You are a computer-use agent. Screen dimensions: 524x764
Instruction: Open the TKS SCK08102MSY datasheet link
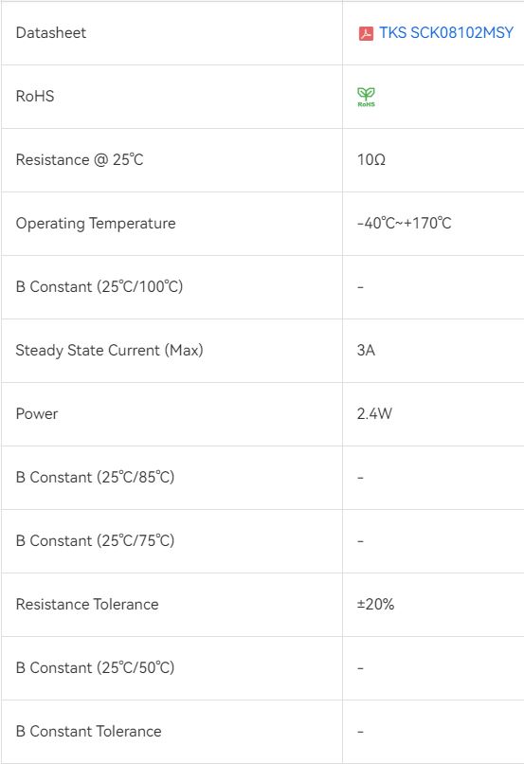(446, 32)
